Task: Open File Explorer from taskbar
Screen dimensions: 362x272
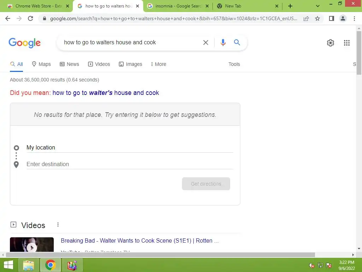Action: [x=29, y=265]
